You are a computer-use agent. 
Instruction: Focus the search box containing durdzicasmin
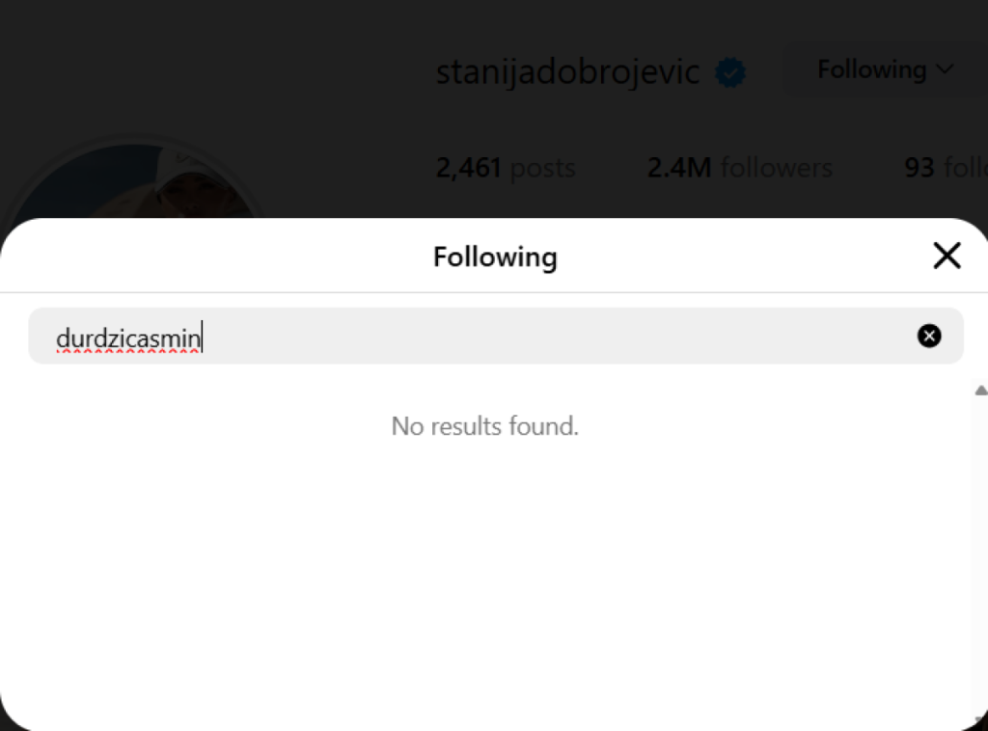coord(482,336)
